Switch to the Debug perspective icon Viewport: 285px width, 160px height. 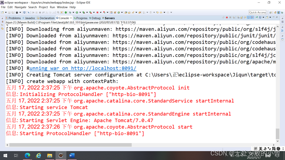coord(282,12)
